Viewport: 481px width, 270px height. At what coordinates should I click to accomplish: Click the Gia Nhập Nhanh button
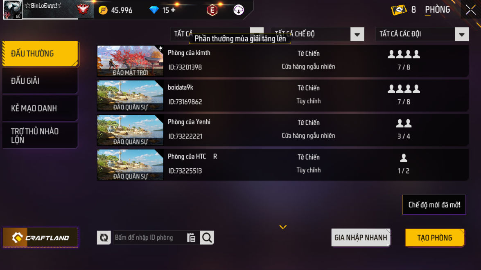tap(361, 238)
